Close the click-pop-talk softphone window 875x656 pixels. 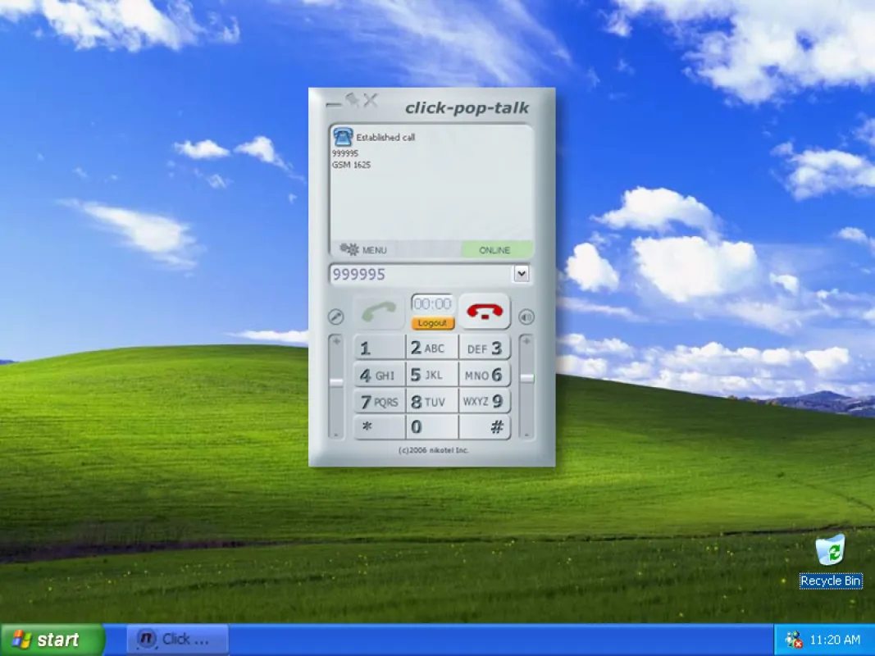coord(371,100)
